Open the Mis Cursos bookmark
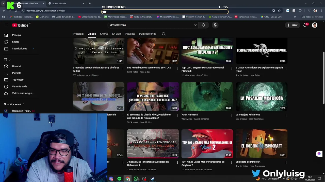 (43, 17)
